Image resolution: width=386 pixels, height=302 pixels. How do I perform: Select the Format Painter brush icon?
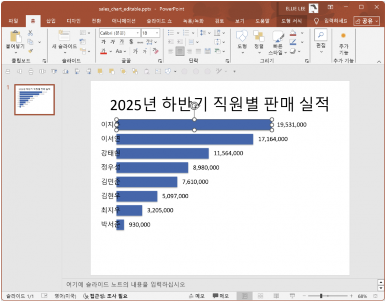(30, 51)
